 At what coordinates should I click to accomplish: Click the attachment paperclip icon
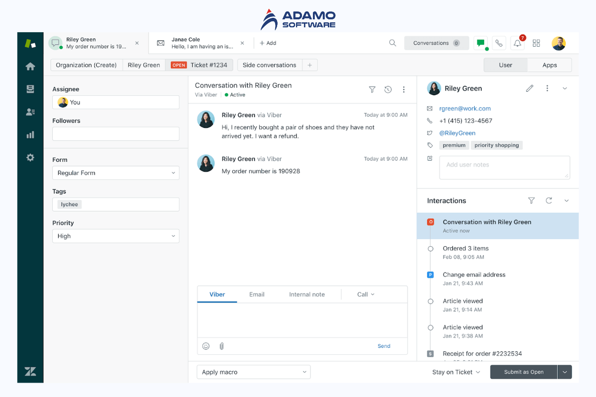click(x=222, y=346)
